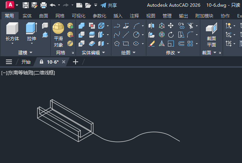Screen dimensions: 242x163
Task: Open the 2D Wireframe (二维线框) visual style menu
Action: (x=44, y=73)
